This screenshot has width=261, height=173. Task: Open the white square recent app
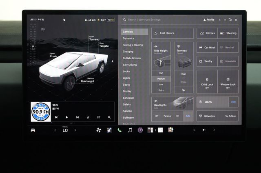160,130
